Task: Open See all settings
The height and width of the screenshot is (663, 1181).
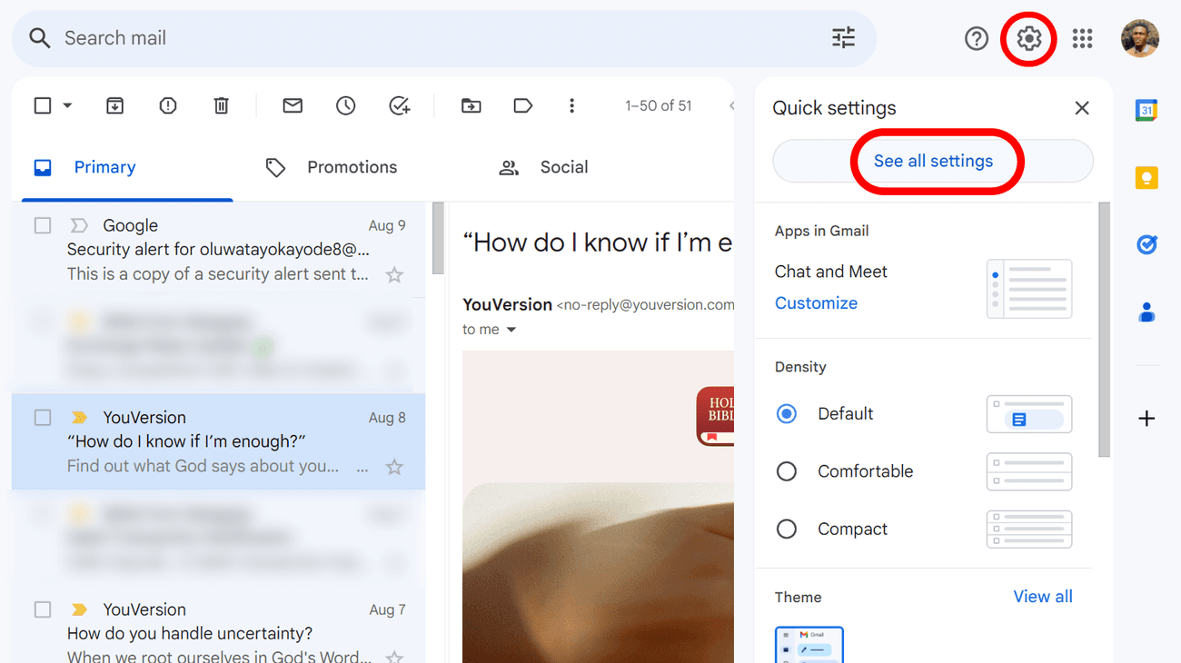Action: click(x=933, y=161)
